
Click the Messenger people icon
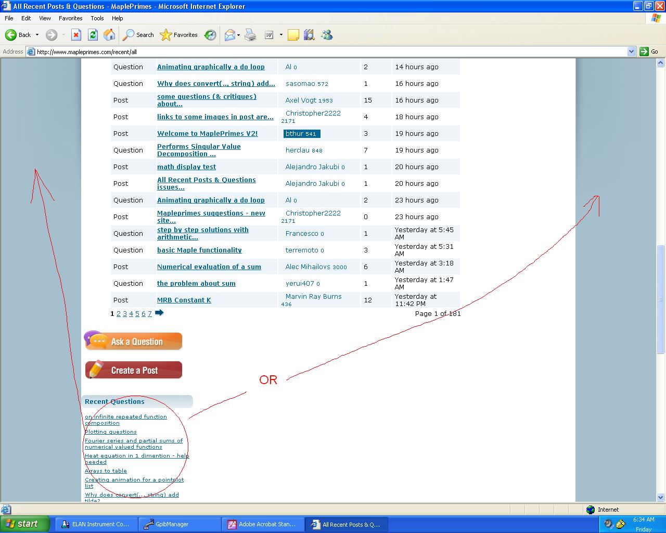point(327,35)
